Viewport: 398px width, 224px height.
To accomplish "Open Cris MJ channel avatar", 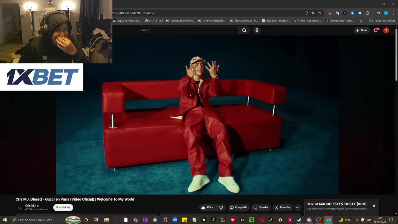I will tap(19, 208).
